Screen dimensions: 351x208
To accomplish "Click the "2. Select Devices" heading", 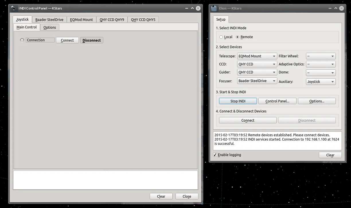I will pyautogui.click(x=229, y=47).
